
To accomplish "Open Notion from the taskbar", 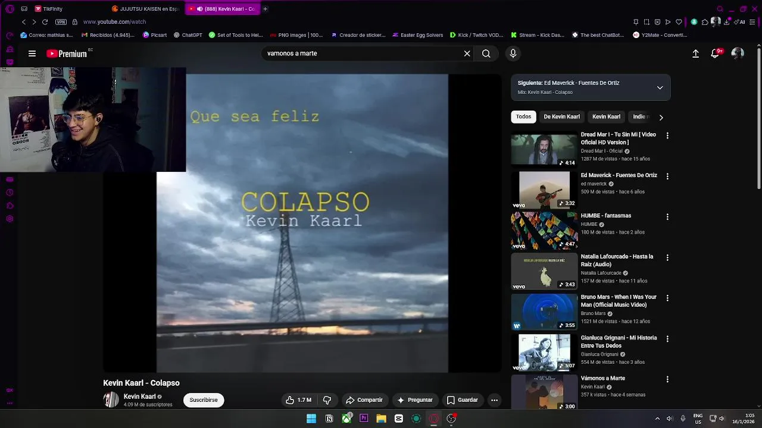I will click(x=329, y=418).
